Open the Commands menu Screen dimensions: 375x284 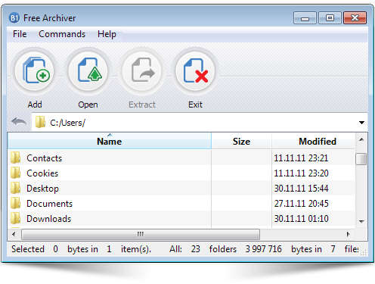tap(62, 34)
